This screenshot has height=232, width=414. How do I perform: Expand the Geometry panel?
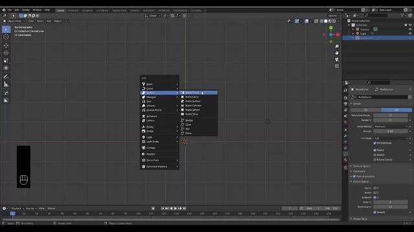pos(358,171)
